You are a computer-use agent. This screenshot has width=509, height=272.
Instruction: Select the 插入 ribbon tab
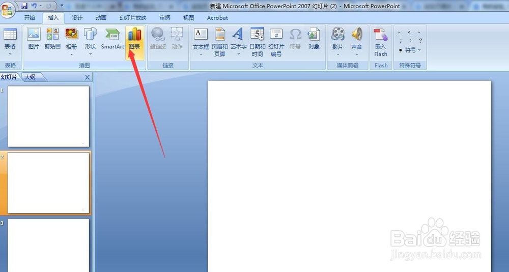tap(53, 18)
